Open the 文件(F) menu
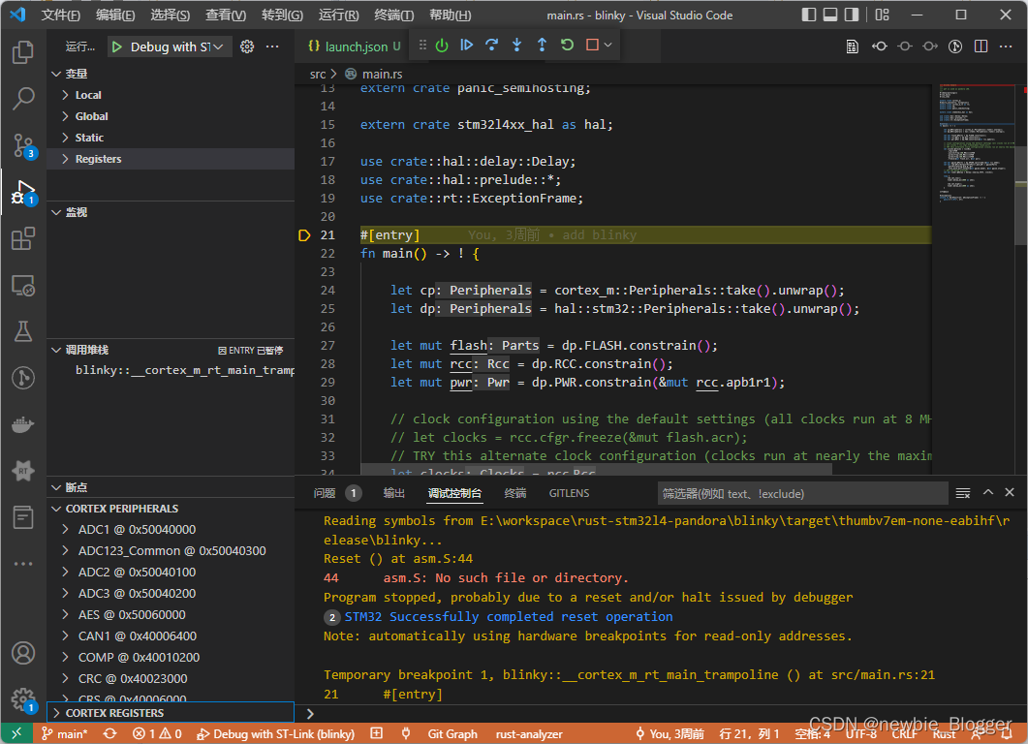Screen dimensions: 1028x744 click(60, 15)
